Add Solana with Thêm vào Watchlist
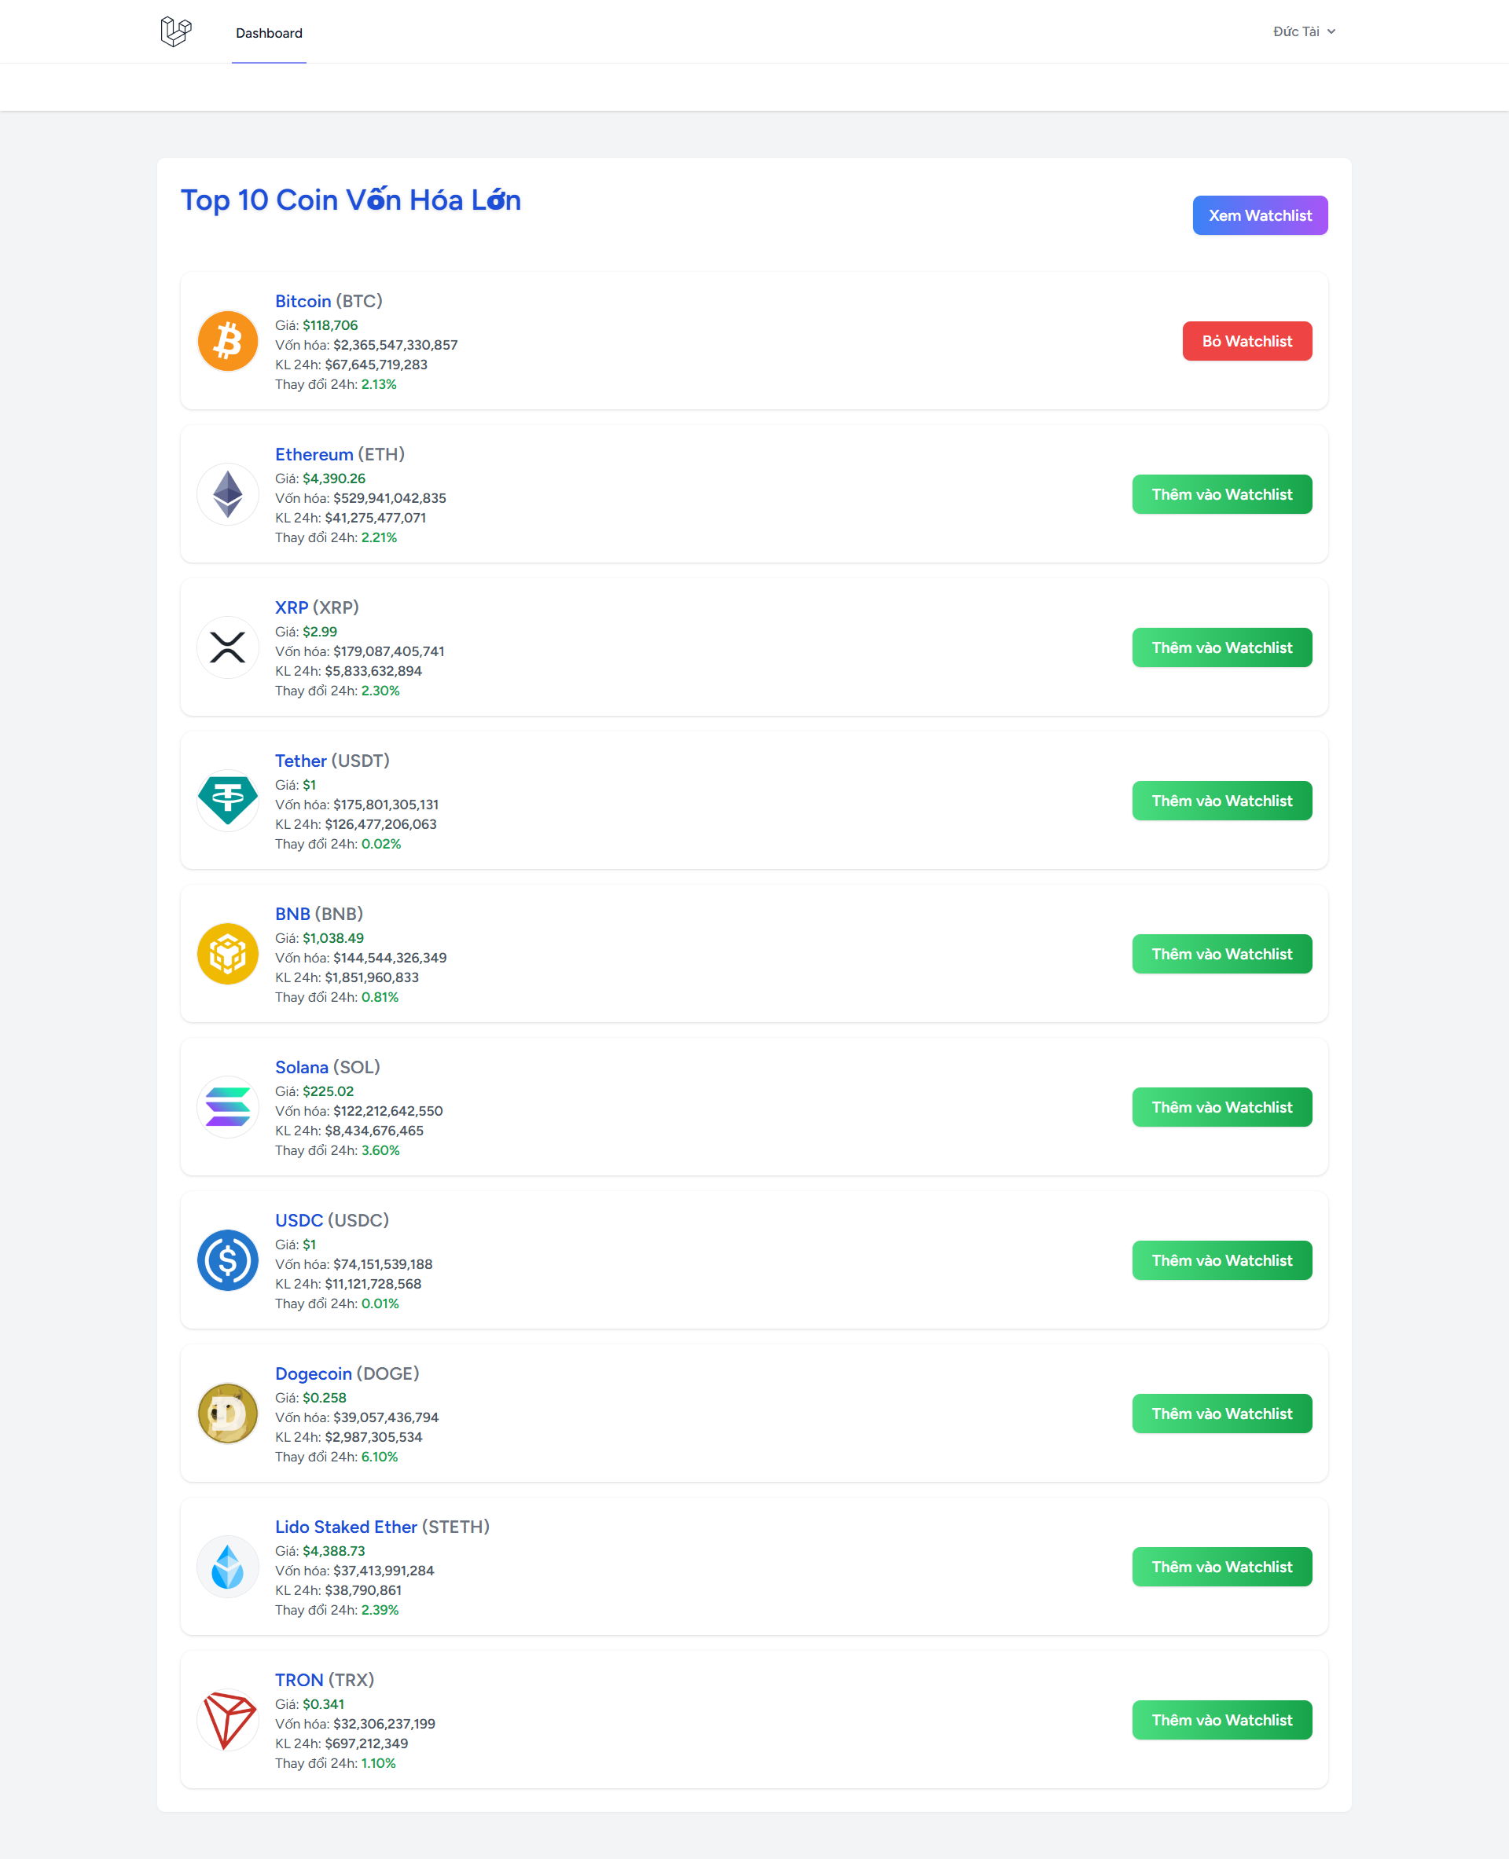This screenshot has width=1509, height=1859. pos(1222,1107)
